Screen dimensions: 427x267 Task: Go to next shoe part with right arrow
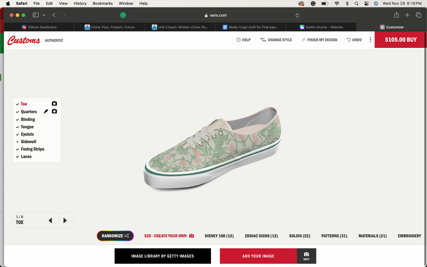pyautogui.click(x=65, y=221)
